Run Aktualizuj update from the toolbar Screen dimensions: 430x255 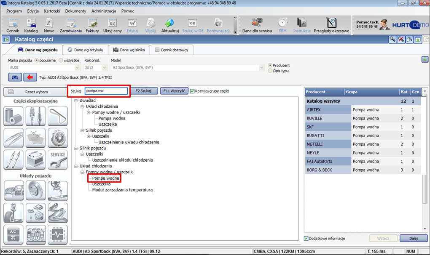170,25
